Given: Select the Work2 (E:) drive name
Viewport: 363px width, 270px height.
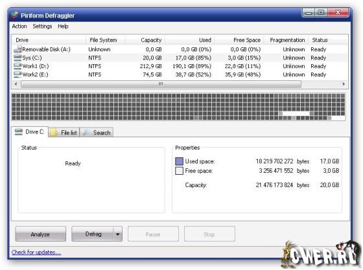Looking at the screenshot, I should pyautogui.click(x=35, y=74).
